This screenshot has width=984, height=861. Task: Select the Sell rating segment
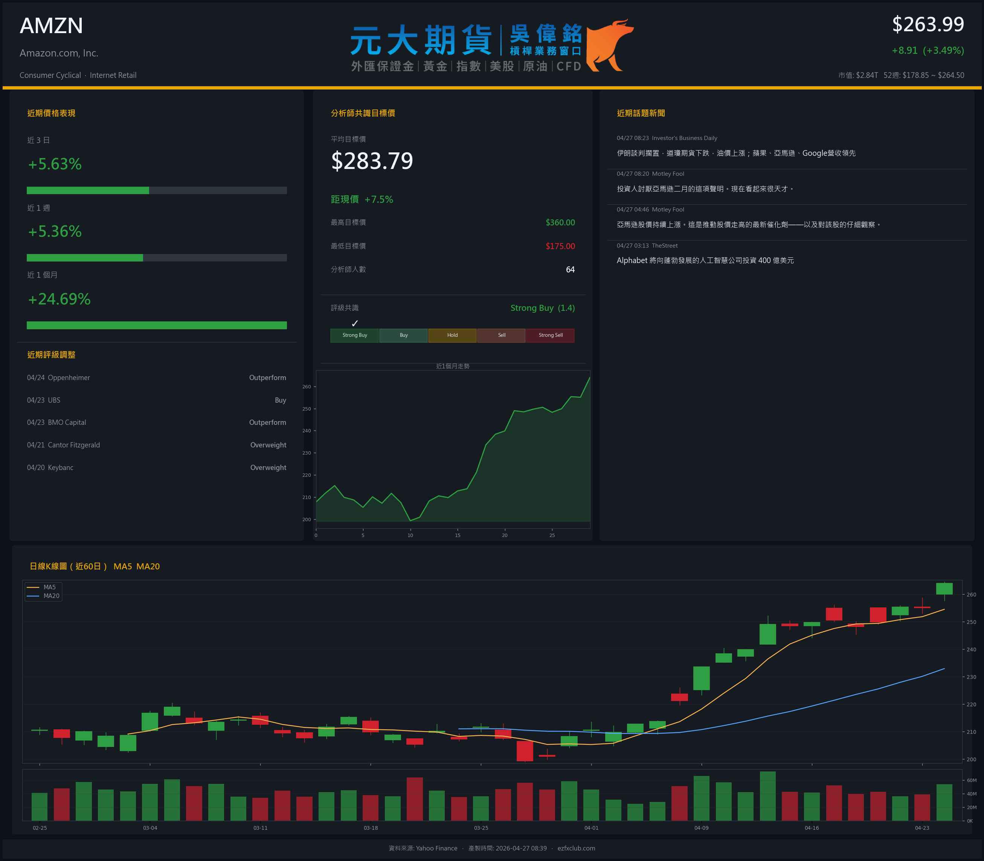[x=501, y=335]
